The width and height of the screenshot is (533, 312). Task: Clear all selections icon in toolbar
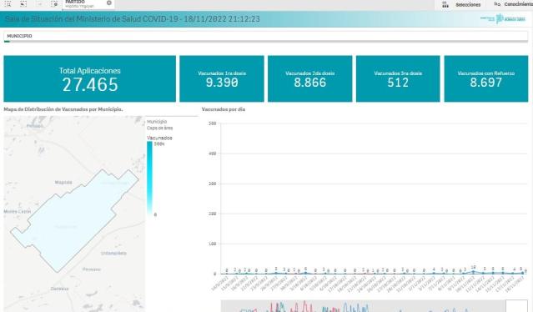(54, 3)
